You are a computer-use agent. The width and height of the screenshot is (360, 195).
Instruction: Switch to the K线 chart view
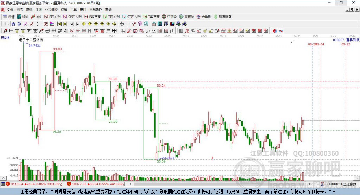[36, 17]
